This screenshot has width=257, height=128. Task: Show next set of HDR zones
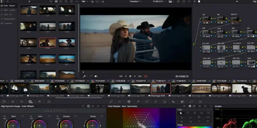[x=64, y=111]
